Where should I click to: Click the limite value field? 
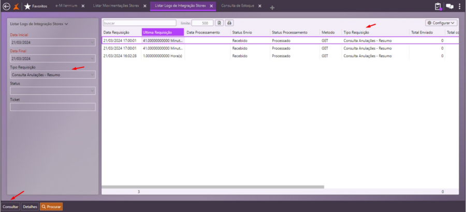tap(202, 23)
